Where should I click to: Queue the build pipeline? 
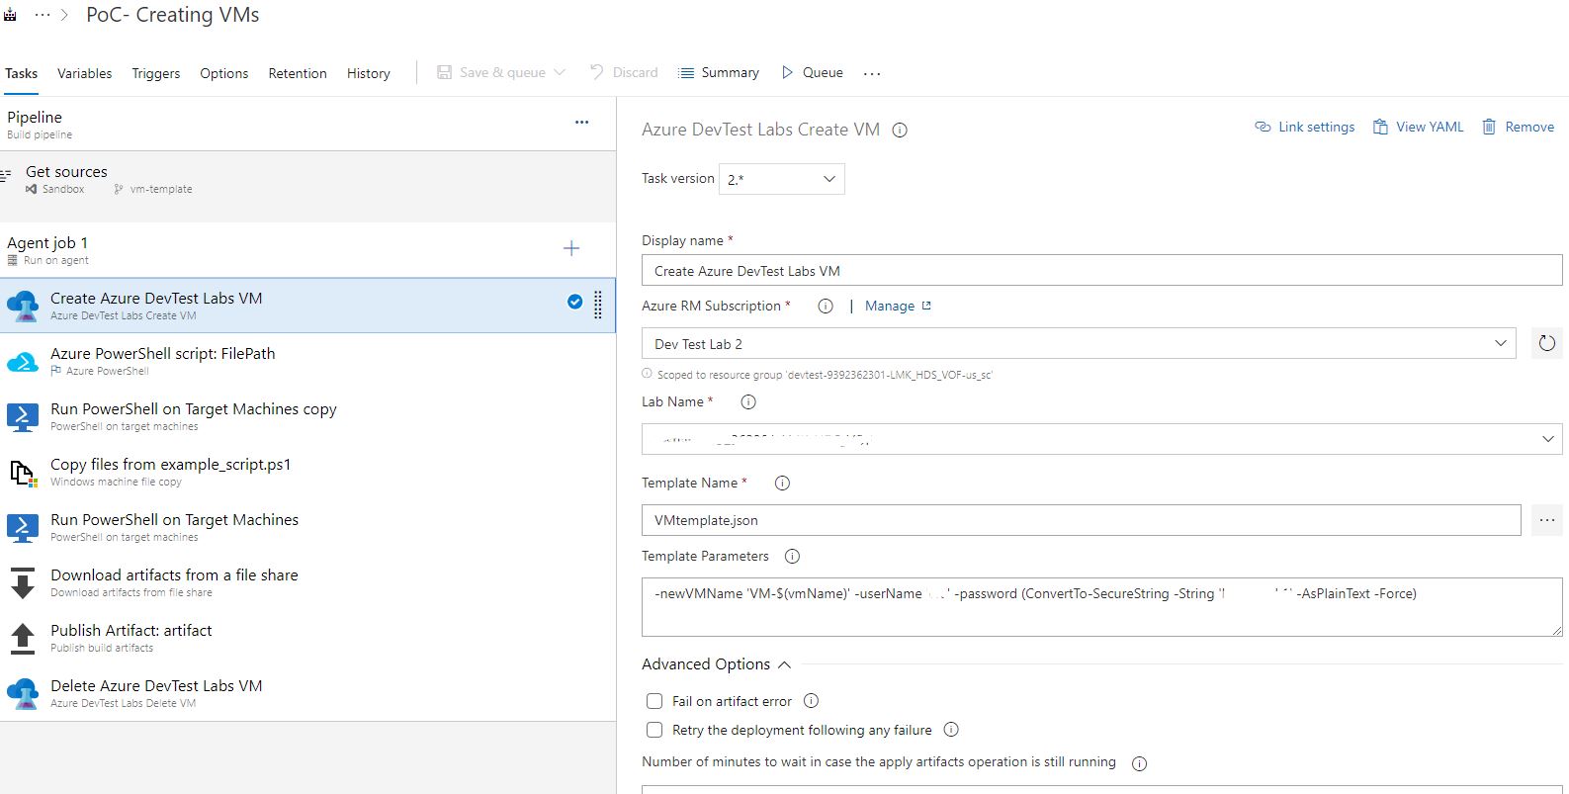point(812,72)
